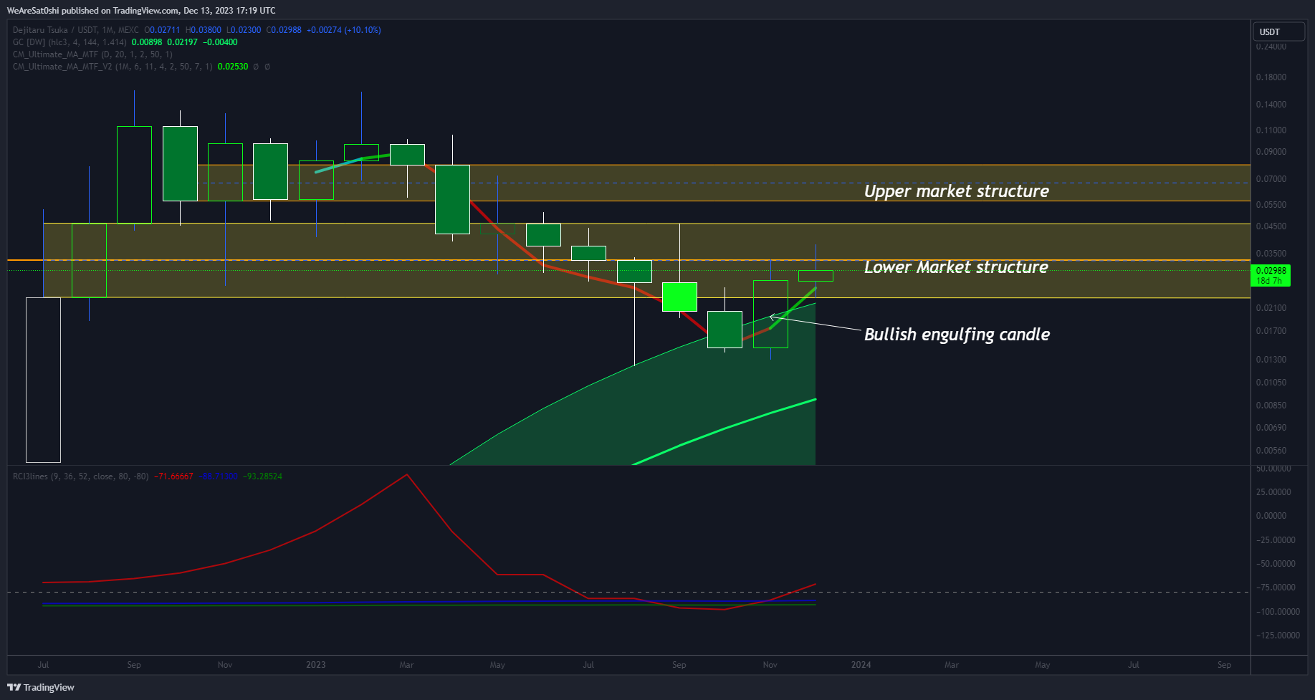The width and height of the screenshot is (1315, 700).
Task: Click the 0.02100 price axis label
Action: 1271,308
